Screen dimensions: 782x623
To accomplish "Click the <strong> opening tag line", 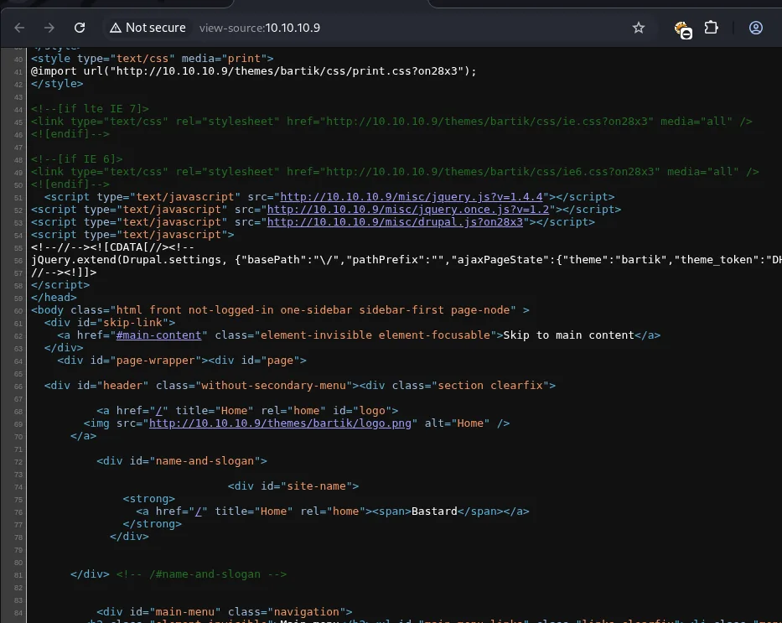I will point(148,499).
